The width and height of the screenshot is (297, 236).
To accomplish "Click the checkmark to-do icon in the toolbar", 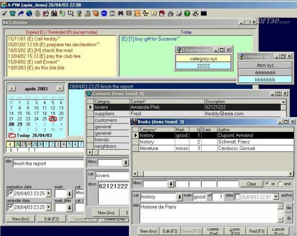I will pyautogui.click(x=4, y=13).
